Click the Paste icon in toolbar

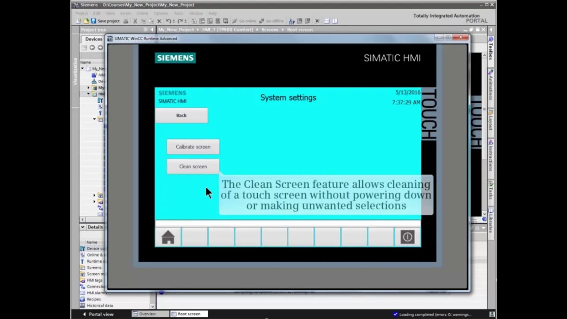151,21
